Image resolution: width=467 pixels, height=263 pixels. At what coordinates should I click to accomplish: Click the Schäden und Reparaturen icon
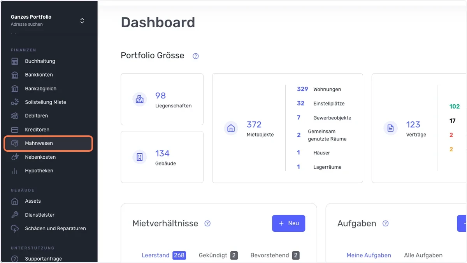[x=15, y=229]
